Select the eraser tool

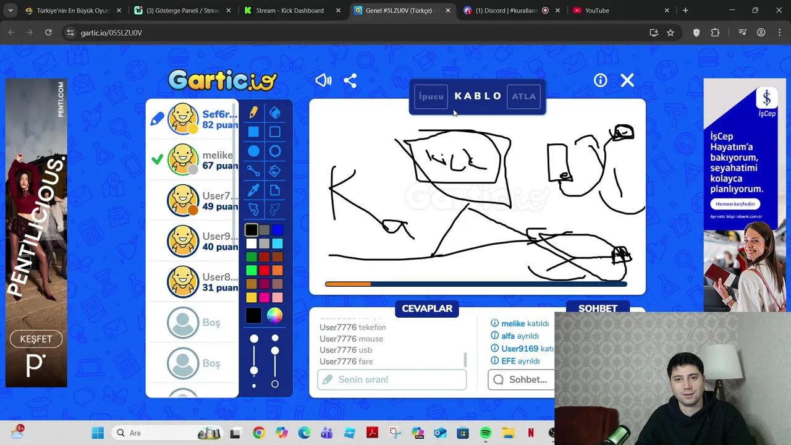point(275,112)
